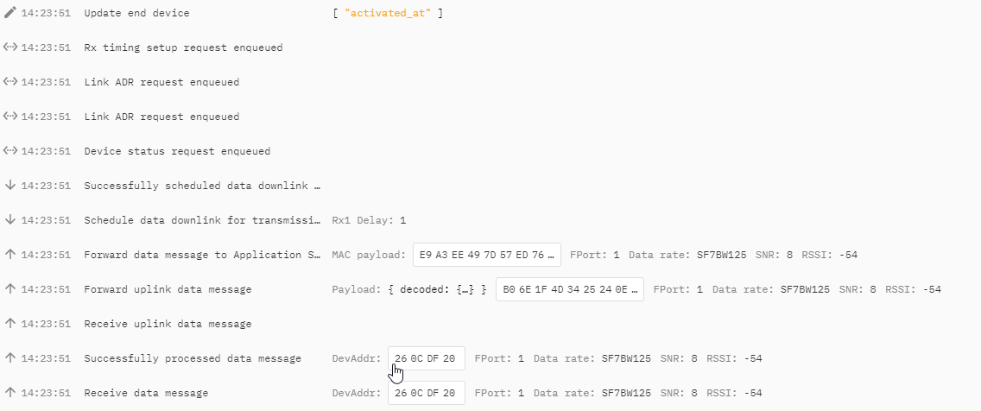Viewport: 981px width, 411px height.
Task: Click the "activated_at" field value
Action: click(x=388, y=13)
